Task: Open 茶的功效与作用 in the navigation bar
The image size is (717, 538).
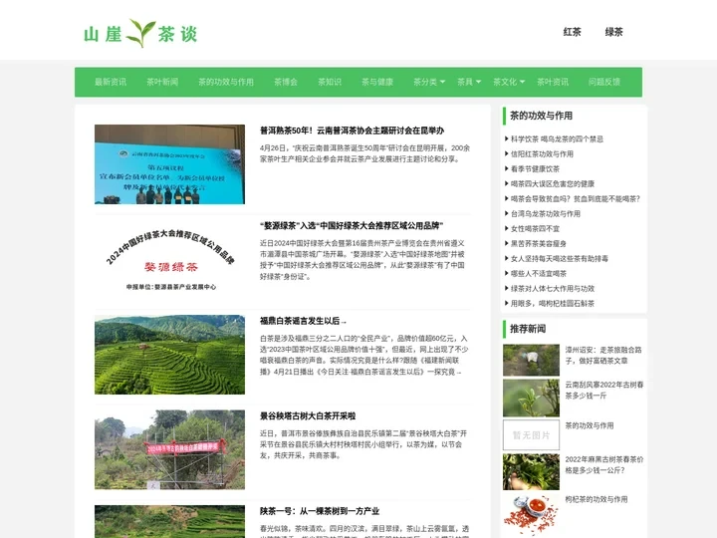Action: click(x=226, y=82)
